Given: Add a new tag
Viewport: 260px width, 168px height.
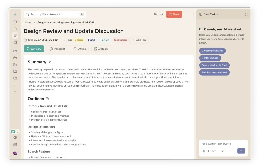Looking at the screenshot, I should (139, 40).
